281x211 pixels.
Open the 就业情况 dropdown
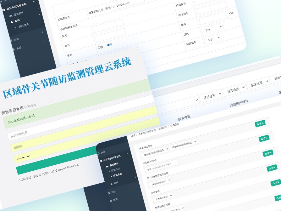[x=213, y=39]
